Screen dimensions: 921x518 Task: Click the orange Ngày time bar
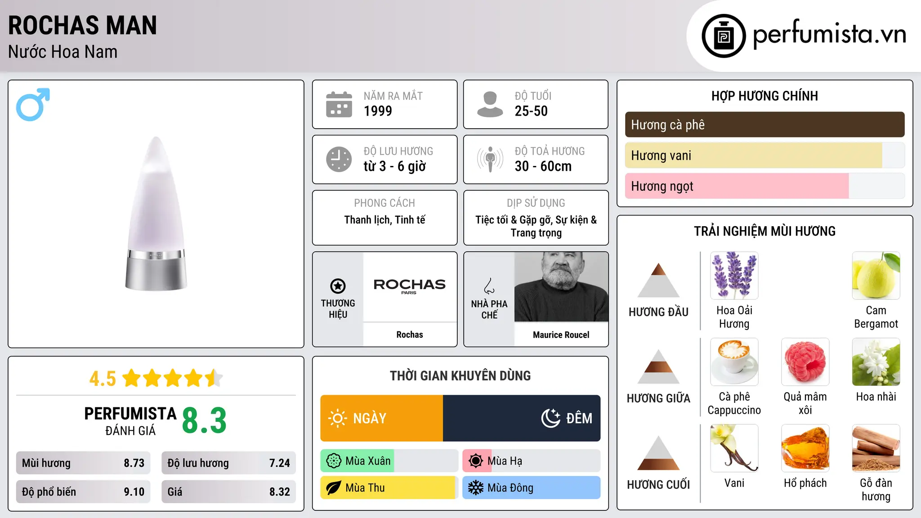tap(382, 418)
